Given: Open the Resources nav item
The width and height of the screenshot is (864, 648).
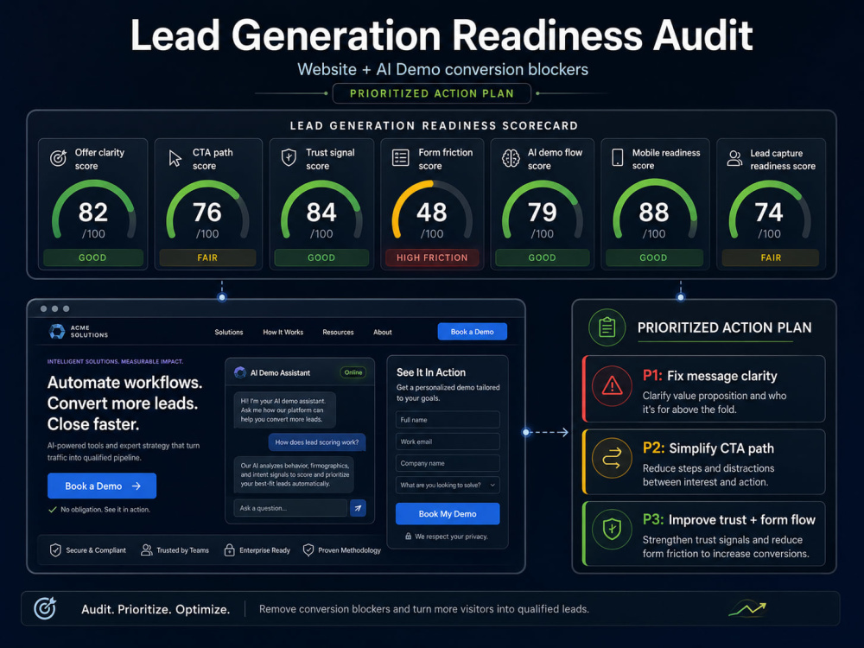Looking at the screenshot, I should click(x=339, y=333).
